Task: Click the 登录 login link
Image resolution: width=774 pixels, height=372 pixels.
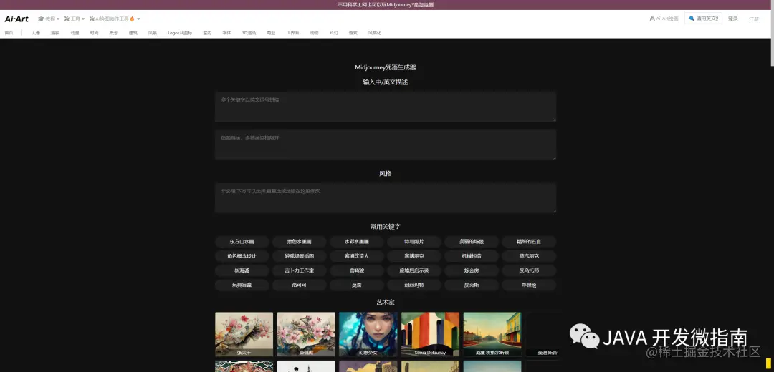Action: tap(733, 19)
